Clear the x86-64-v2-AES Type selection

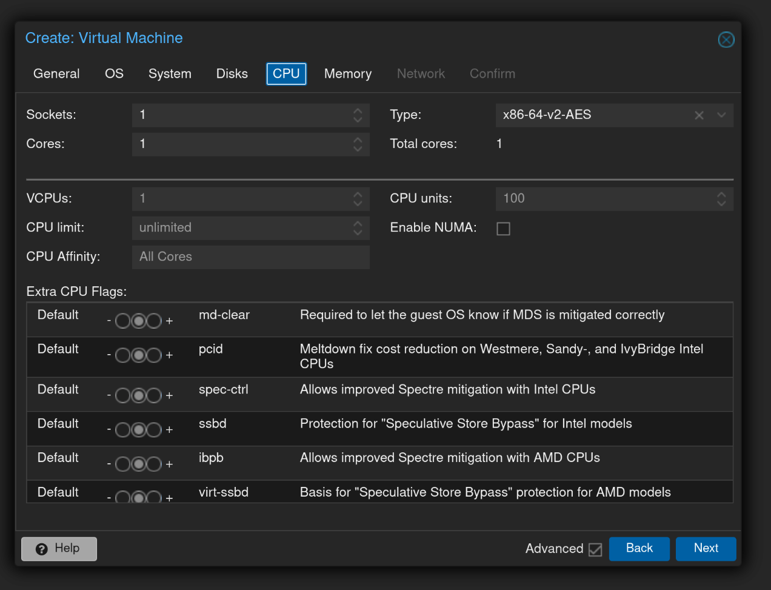click(699, 115)
